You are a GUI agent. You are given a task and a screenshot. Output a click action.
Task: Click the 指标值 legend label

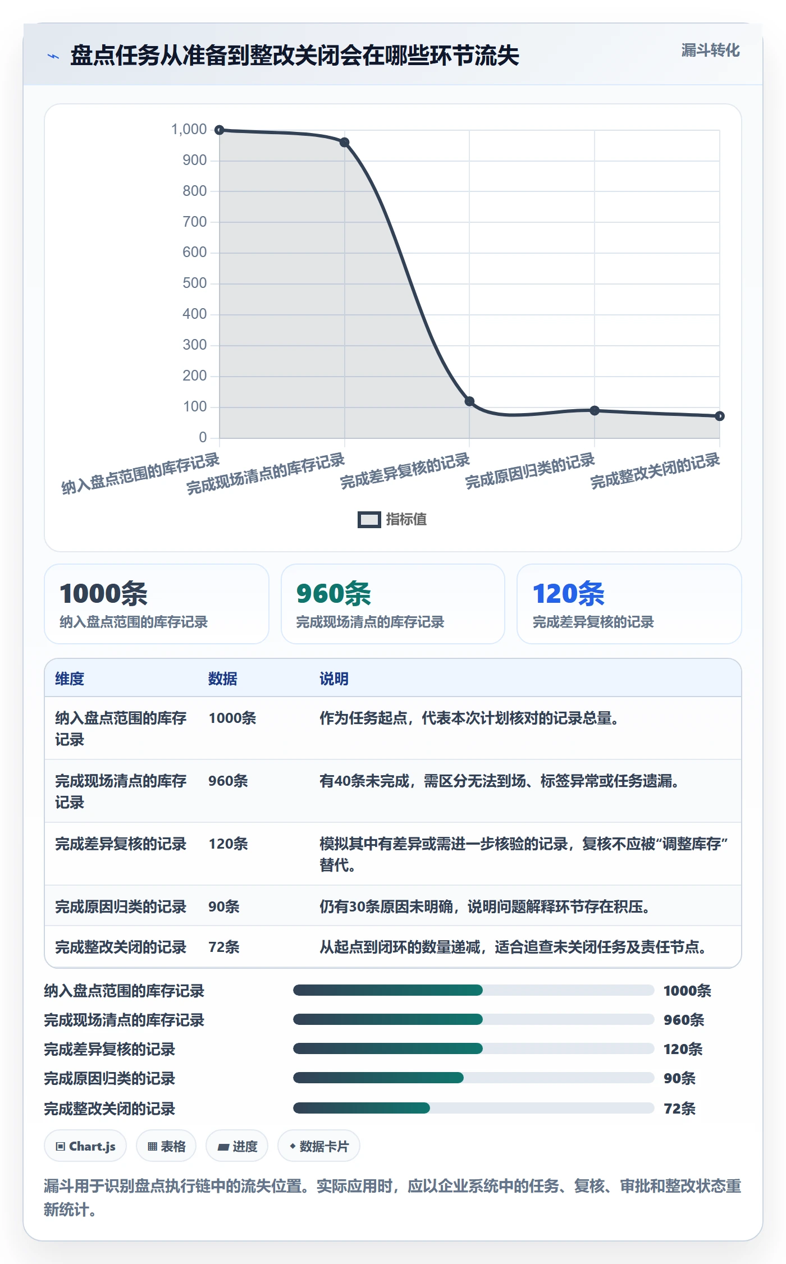pyautogui.click(x=406, y=520)
